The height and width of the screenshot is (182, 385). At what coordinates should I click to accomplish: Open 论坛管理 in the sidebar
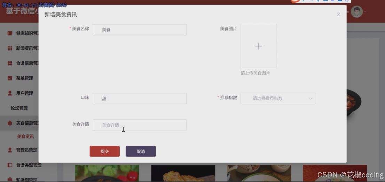(x=19, y=108)
